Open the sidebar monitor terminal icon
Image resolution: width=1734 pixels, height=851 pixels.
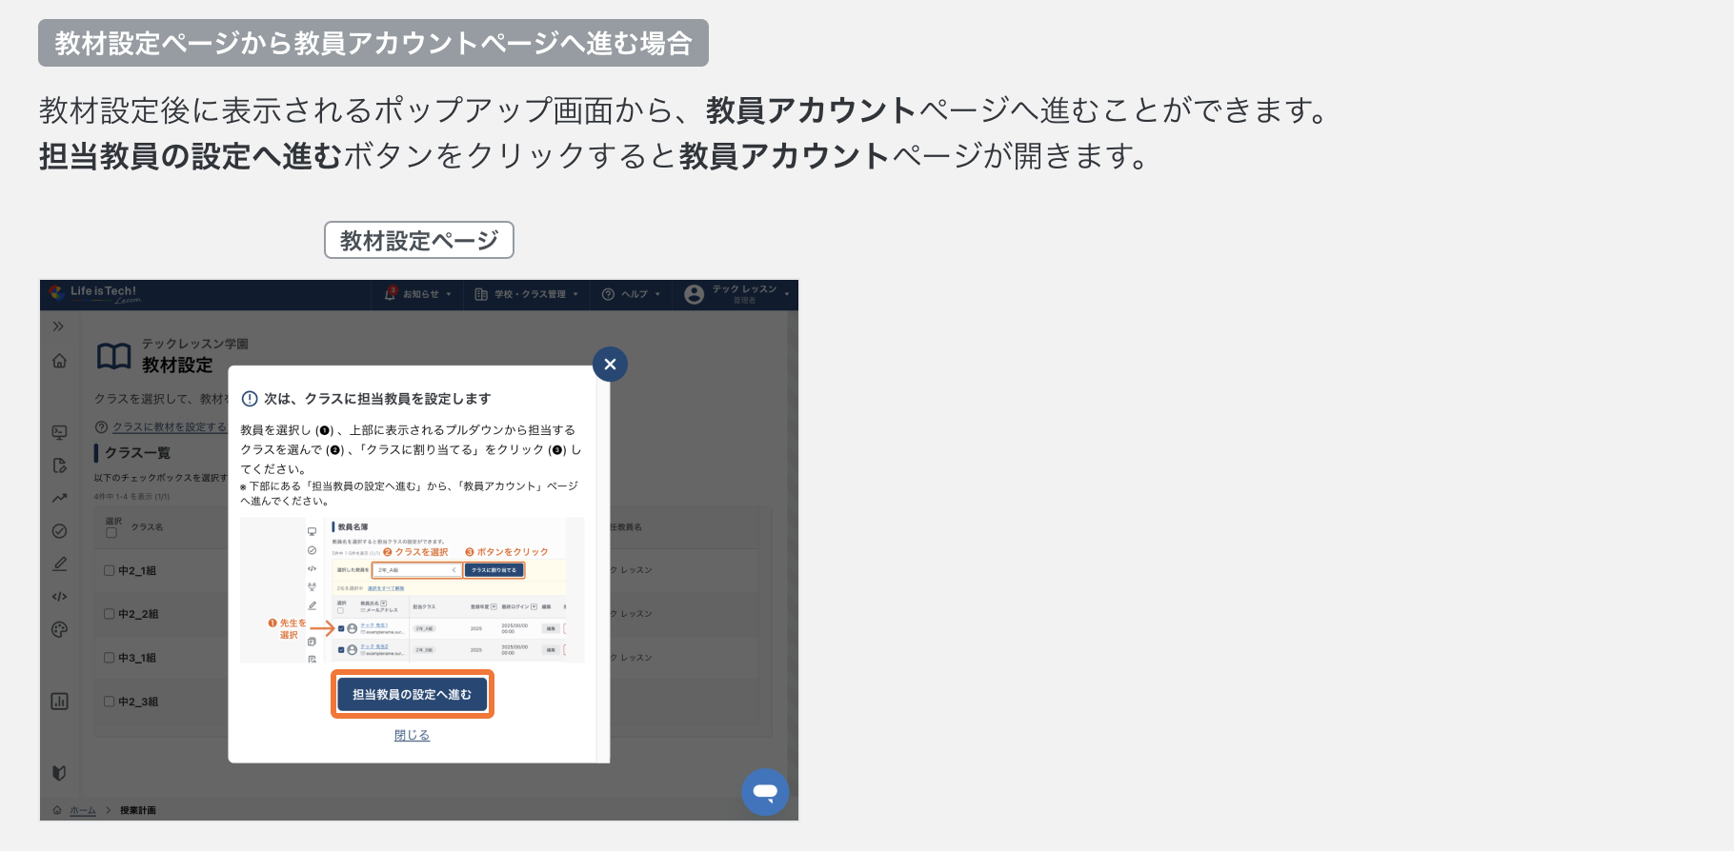(x=59, y=432)
